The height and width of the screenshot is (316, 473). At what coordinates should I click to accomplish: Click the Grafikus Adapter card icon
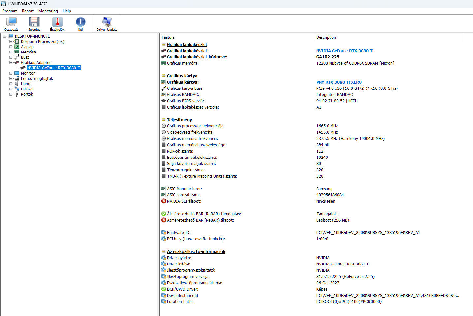click(17, 63)
